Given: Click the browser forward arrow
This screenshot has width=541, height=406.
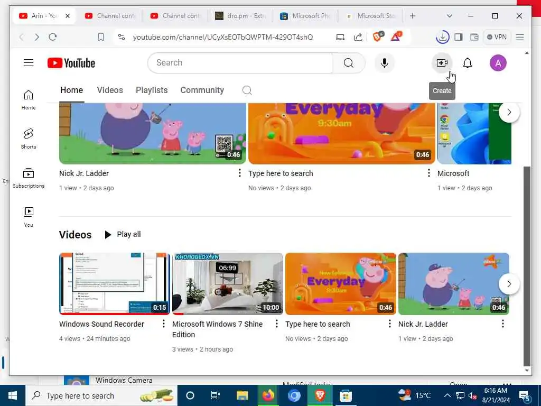Looking at the screenshot, I should pyautogui.click(x=37, y=37).
